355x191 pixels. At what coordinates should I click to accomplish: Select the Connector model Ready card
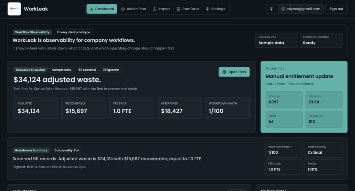coord(321,40)
